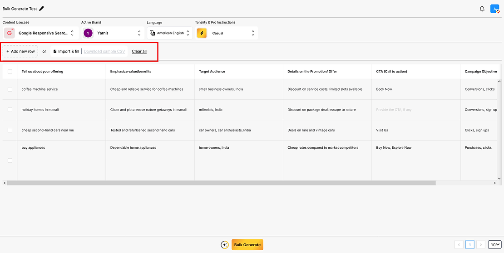Click 'Buy Now, Explore Now' CTA cell
Image resolution: width=504 pixels, height=253 pixels.
416,161
